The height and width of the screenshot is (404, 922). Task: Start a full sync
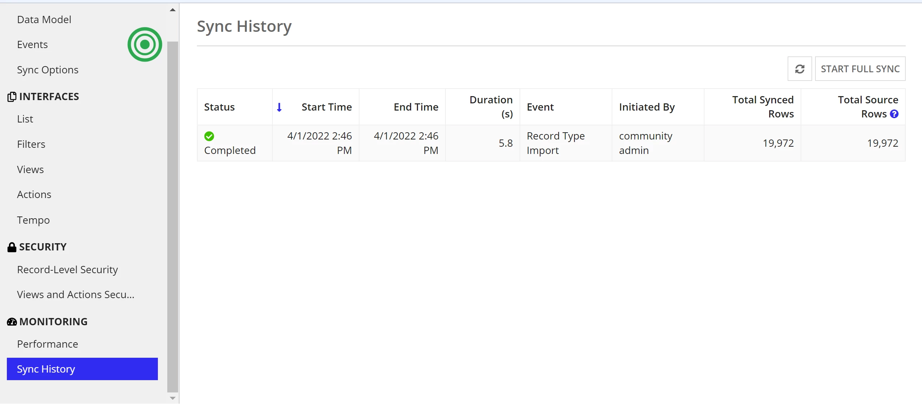860,69
